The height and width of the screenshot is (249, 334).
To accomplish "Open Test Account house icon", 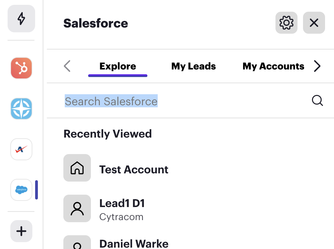I will 77,168.
